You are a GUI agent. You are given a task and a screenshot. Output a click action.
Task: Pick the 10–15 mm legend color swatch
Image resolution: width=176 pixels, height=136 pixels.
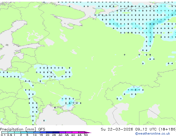pos(37,132)
